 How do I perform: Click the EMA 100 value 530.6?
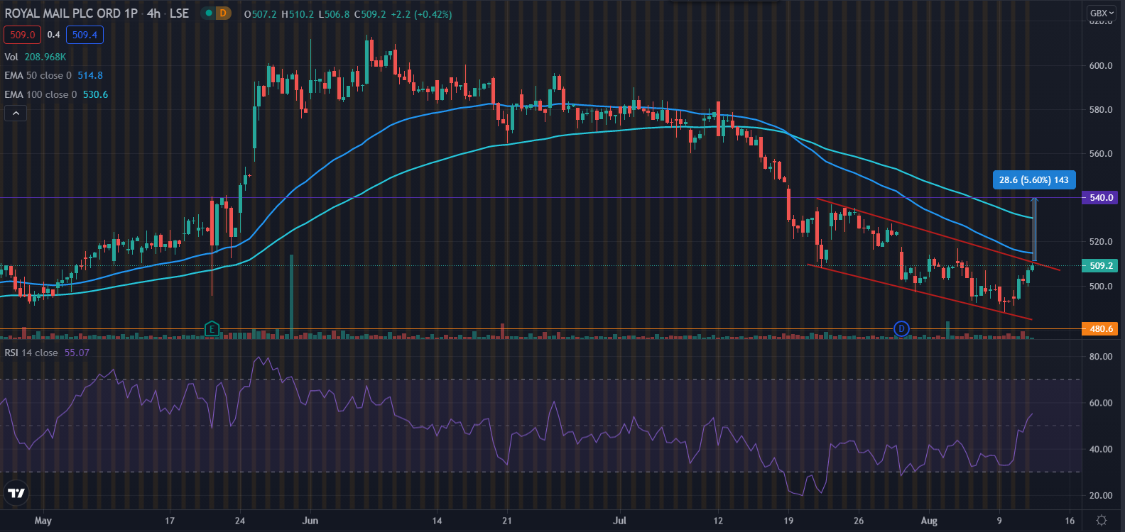[x=96, y=94]
